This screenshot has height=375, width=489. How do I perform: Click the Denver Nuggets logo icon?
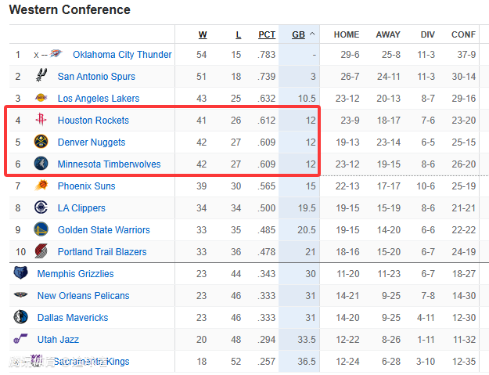click(x=41, y=142)
